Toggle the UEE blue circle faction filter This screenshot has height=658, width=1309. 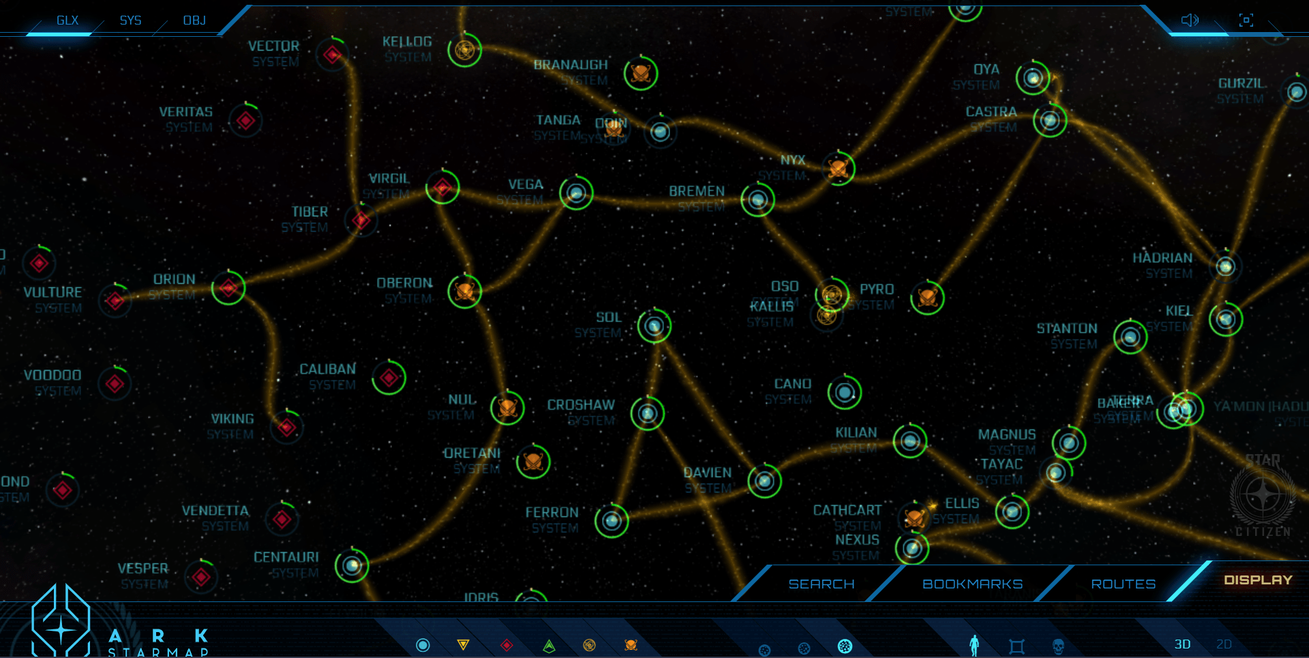pos(423,645)
